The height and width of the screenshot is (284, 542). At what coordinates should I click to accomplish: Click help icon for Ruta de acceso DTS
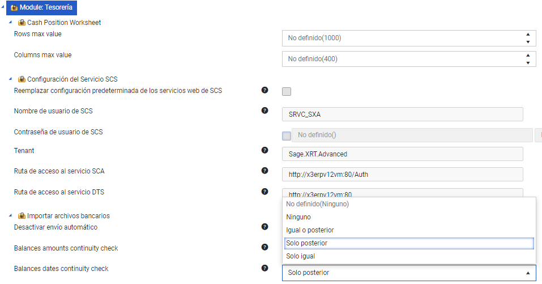(x=264, y=191)
